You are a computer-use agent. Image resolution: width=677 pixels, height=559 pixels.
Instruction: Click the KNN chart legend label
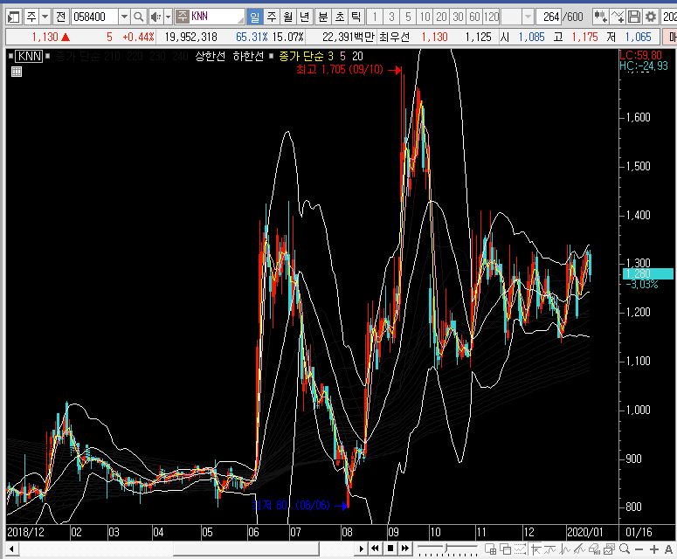pos(30,56)
